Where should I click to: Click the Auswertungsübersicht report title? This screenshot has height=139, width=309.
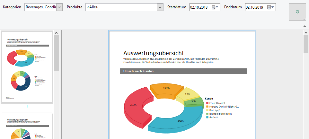(x=154, y=53)
